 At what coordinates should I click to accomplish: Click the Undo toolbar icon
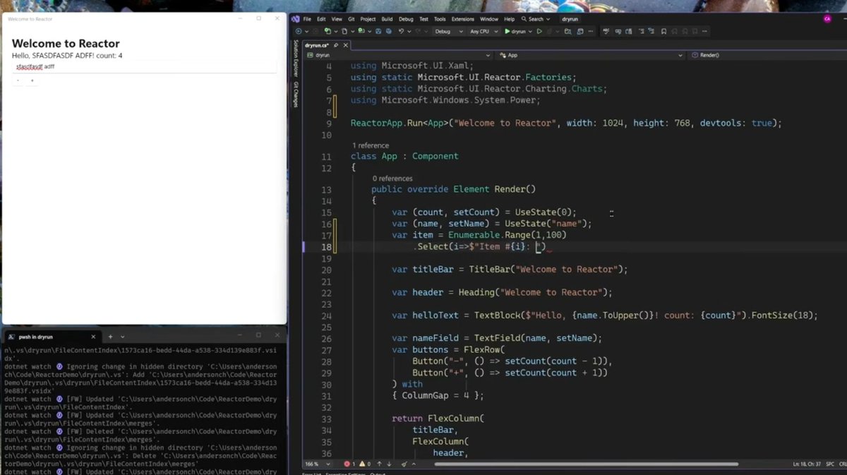(x=401, y=32)
